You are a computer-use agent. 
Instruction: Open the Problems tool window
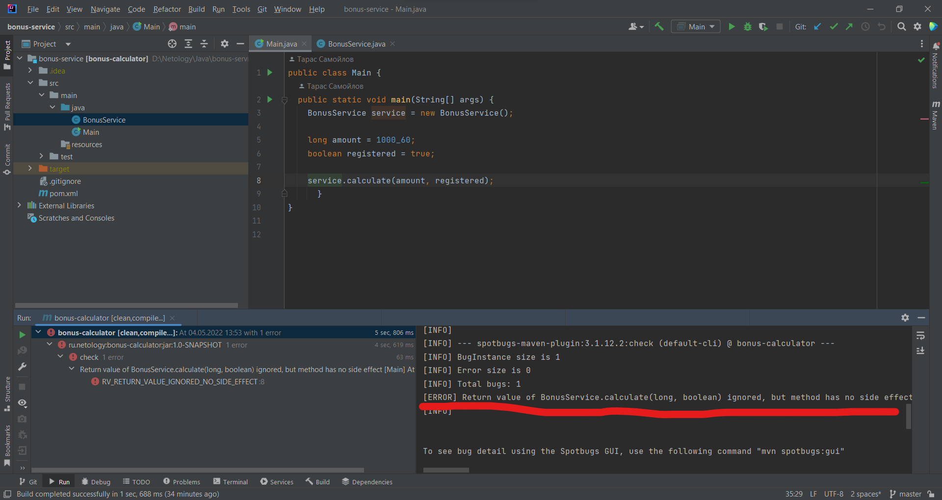point(182,481)
